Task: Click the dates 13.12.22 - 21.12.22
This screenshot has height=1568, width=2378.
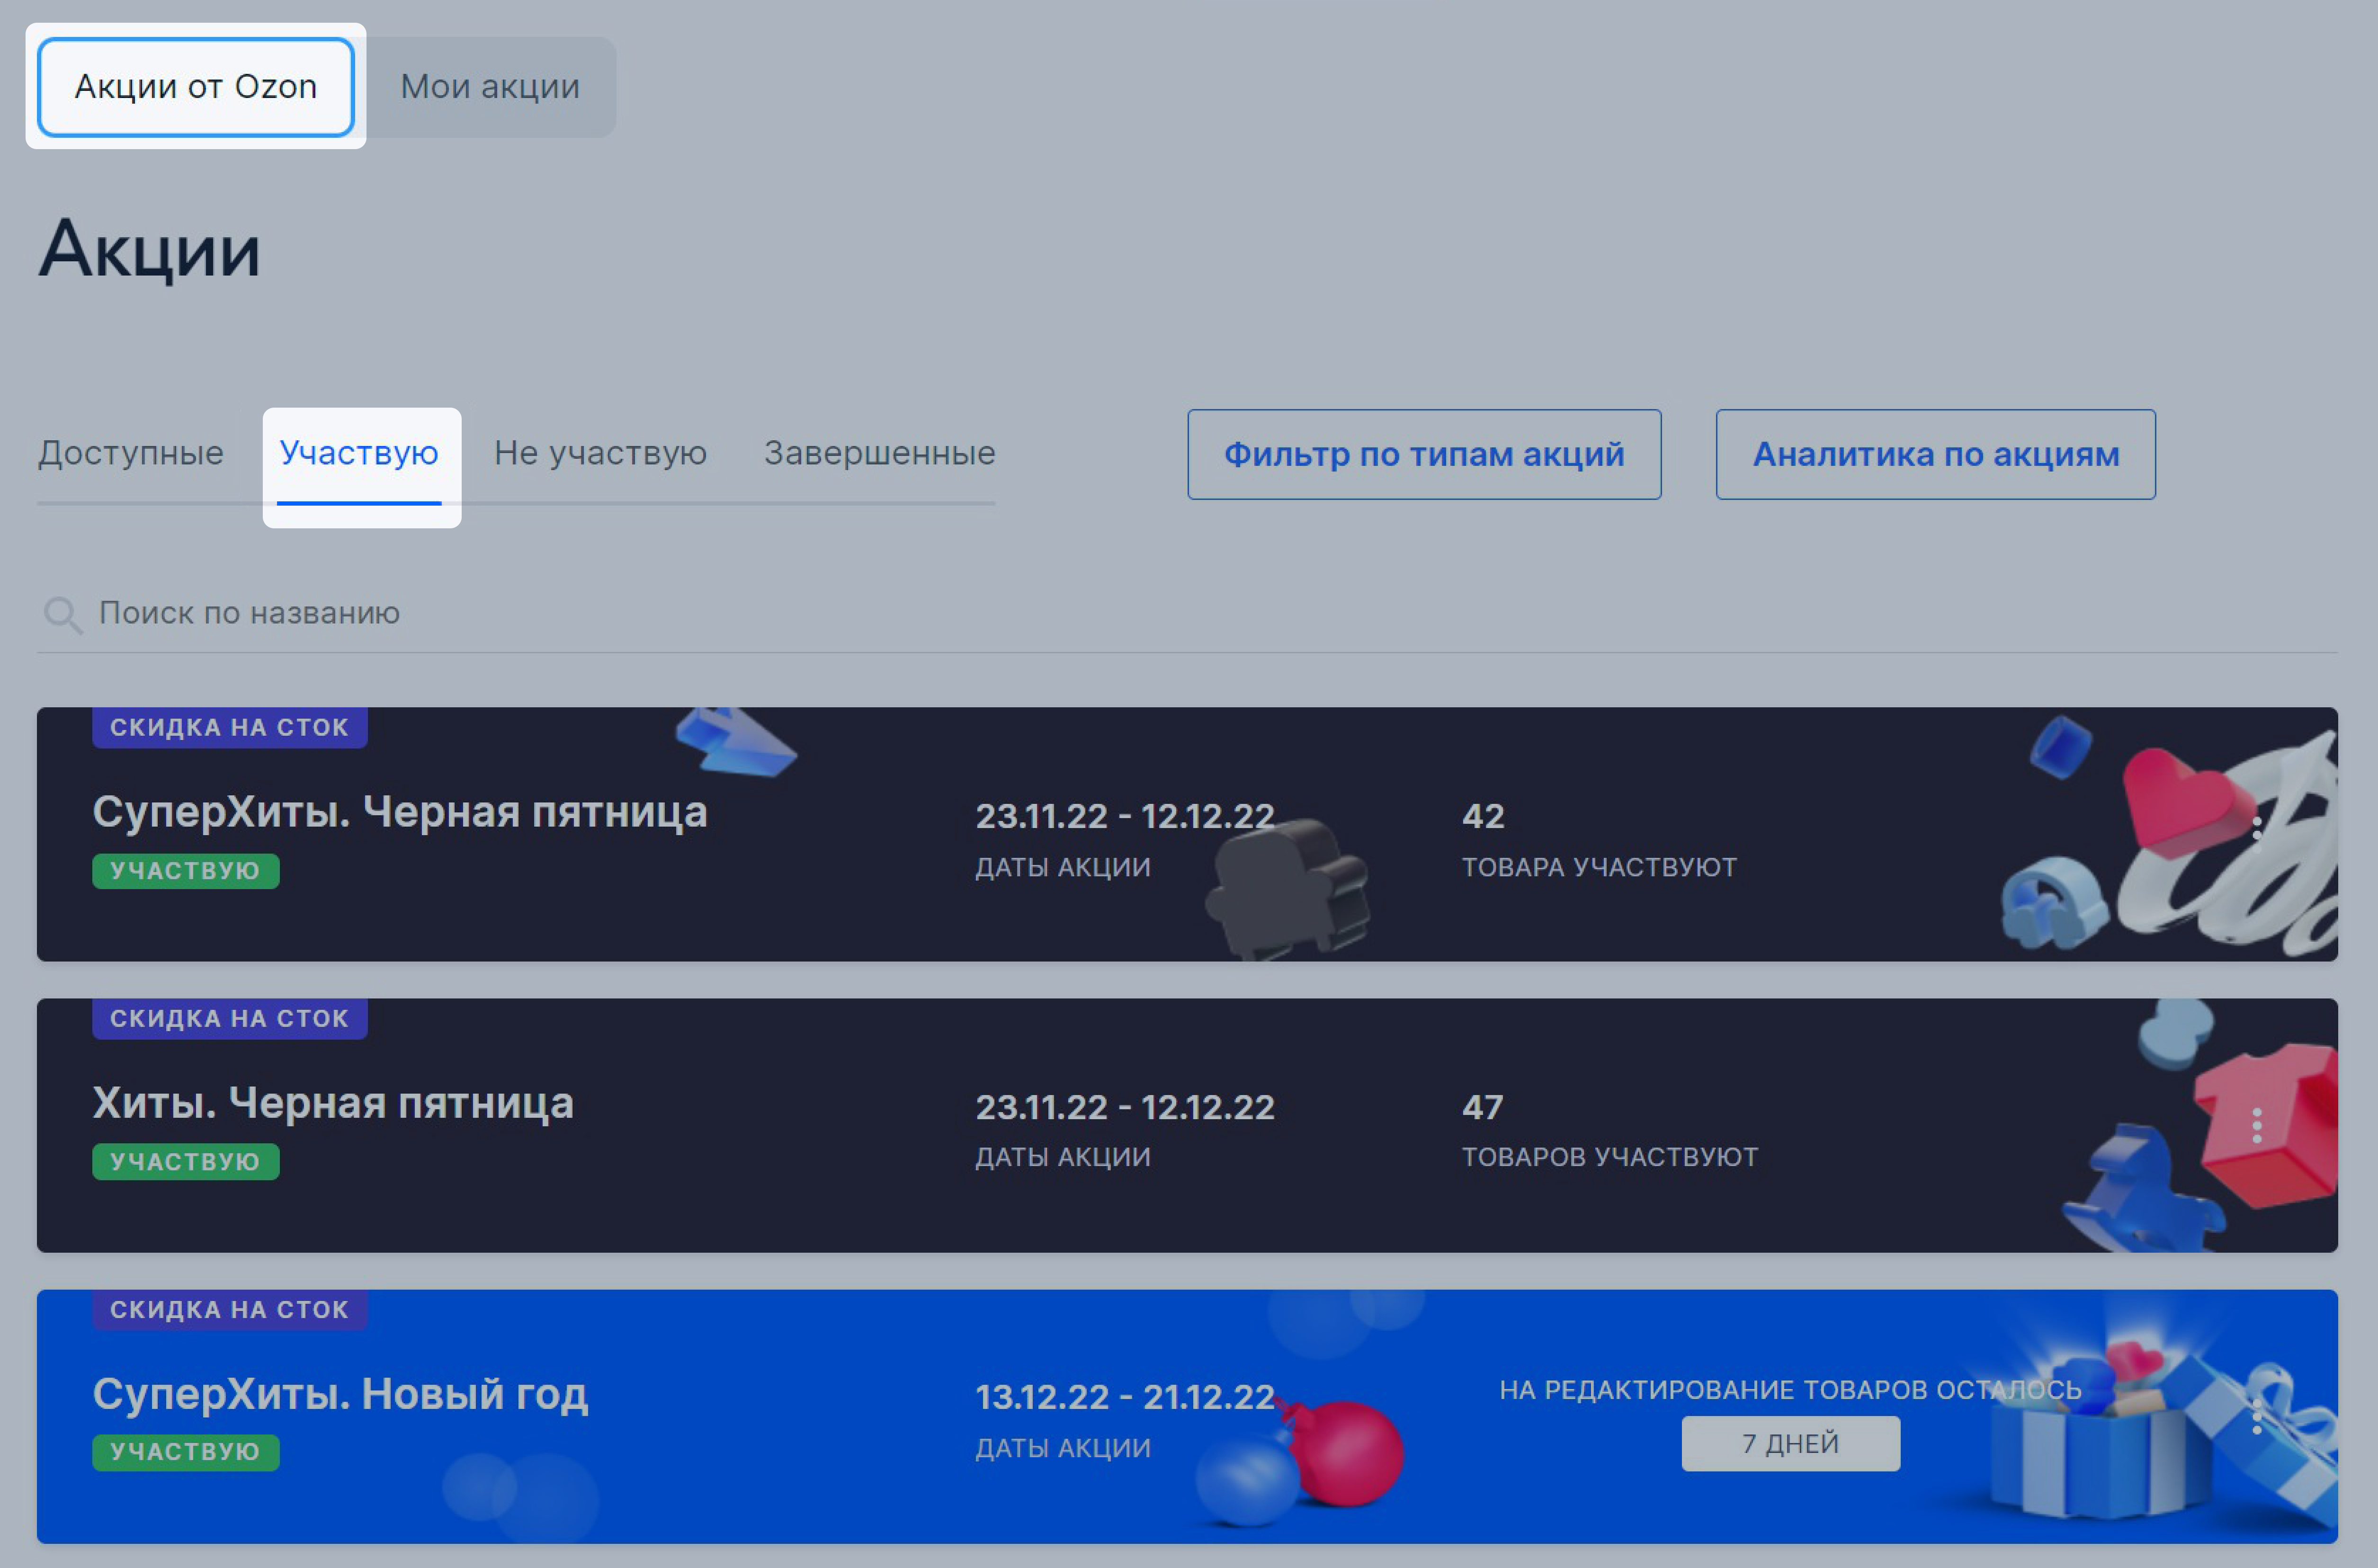Action: click(1125, 1397)
